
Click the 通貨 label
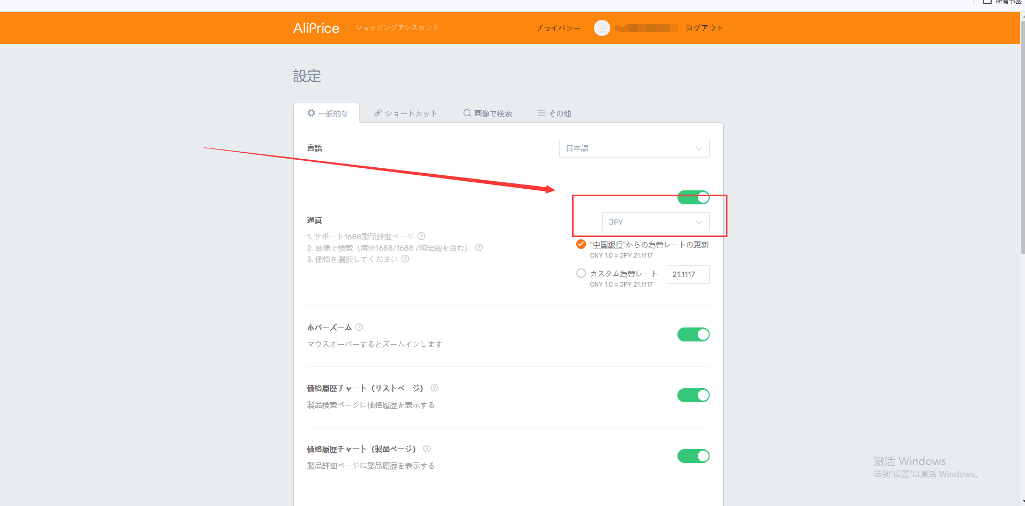(314, 220)
